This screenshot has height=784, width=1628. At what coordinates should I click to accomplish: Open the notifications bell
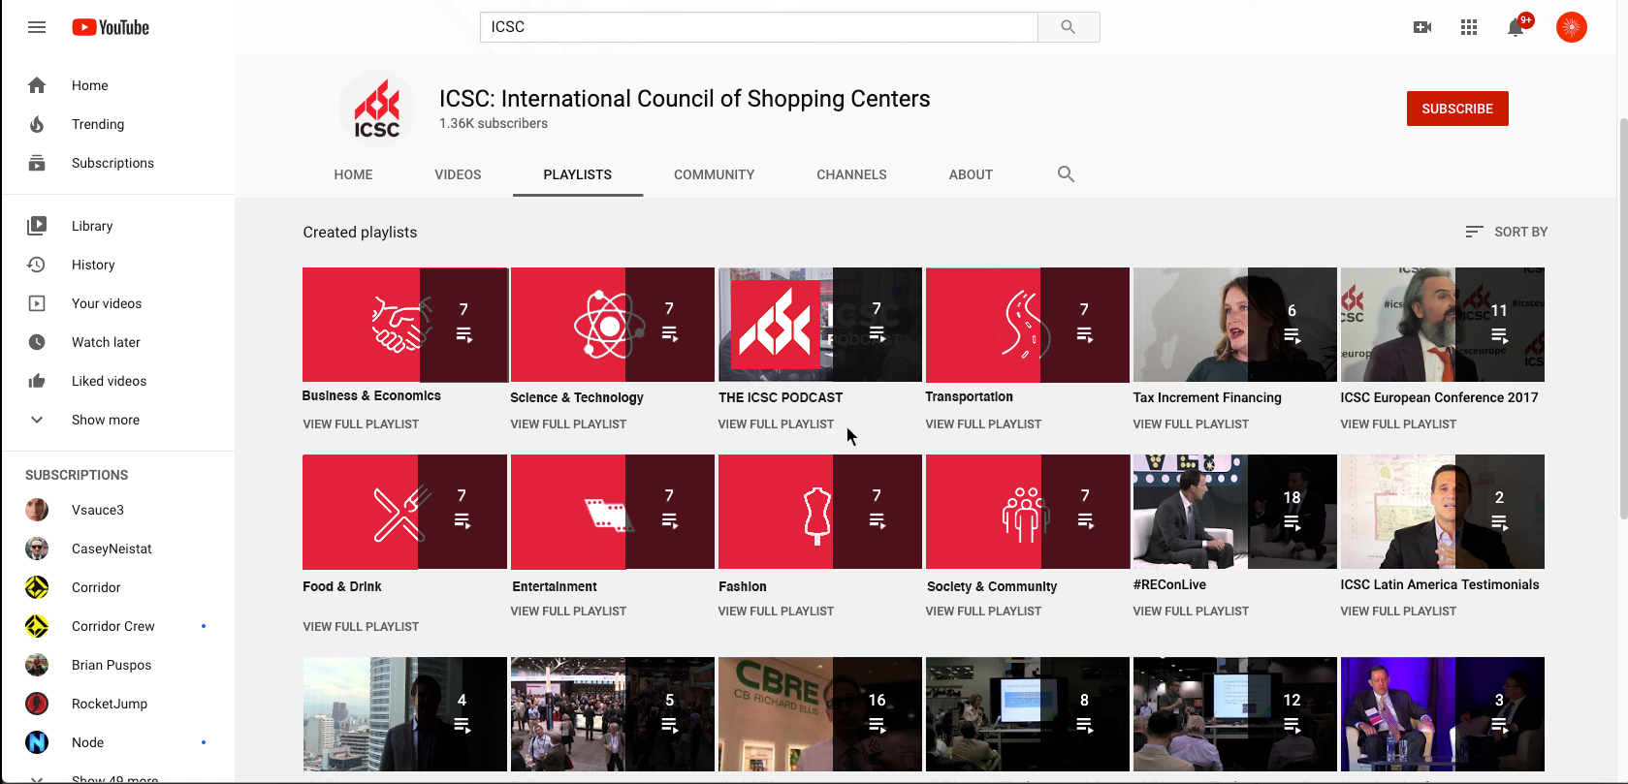click(1516, 27)
